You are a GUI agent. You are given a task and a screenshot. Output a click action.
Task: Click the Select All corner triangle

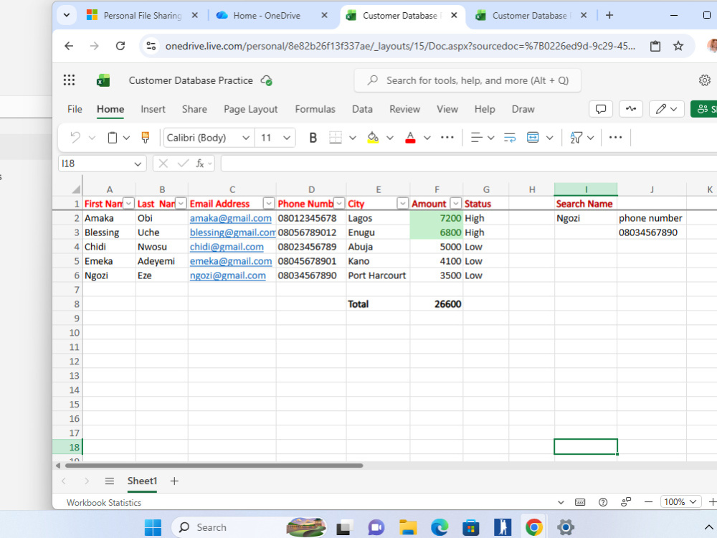click(x=77, y=189)
